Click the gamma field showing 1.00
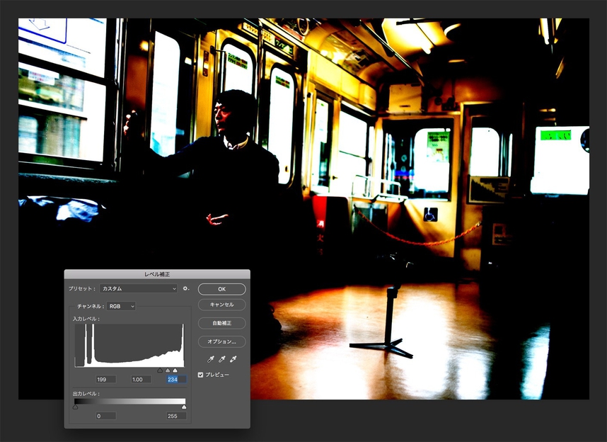This screenshot has width=607, height=442. tap(141, 380)
